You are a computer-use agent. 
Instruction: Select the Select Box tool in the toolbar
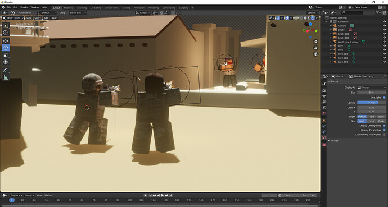tap(6, 26)
